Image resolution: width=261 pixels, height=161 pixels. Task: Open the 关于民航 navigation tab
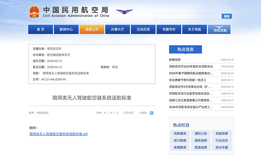pyautogui.click(x=195, y=29)
